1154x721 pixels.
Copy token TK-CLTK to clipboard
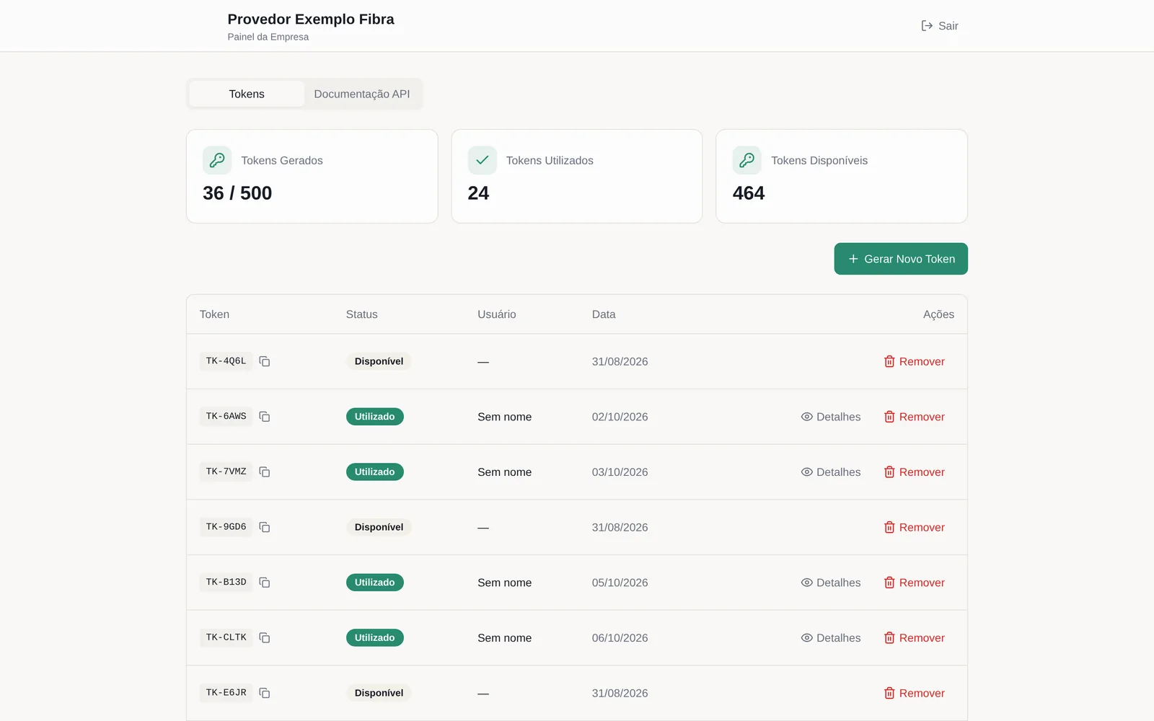pos(265,638)
